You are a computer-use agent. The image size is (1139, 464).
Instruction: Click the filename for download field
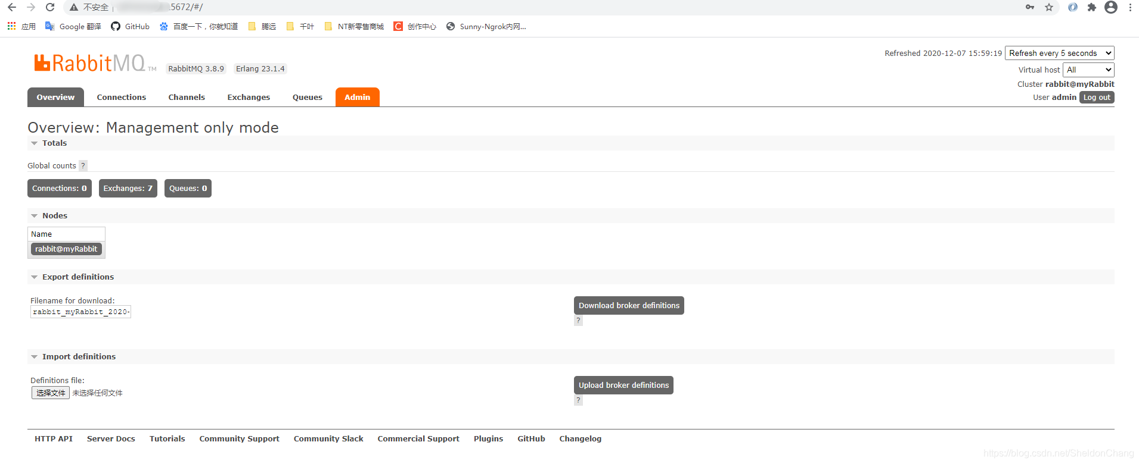tap(80, 312)
